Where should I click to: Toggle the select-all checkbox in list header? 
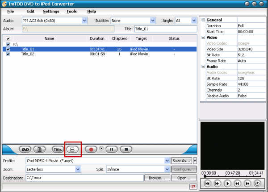tap(8, 38)
